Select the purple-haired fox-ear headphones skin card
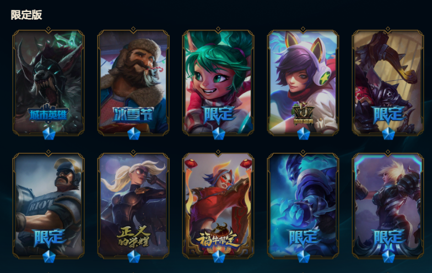Screen dimensions: 432x273 pyautogui.click(x=303, y=82)
